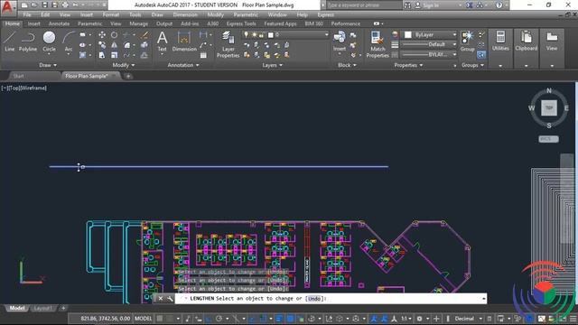Open the Express Tools ribbon tab
Viewport: 578px width, 325px height.
(x=241, y=23)
